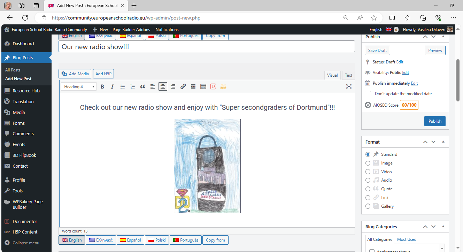Insert Read More tag
The image size is (463, 252).
click(193, 87)
